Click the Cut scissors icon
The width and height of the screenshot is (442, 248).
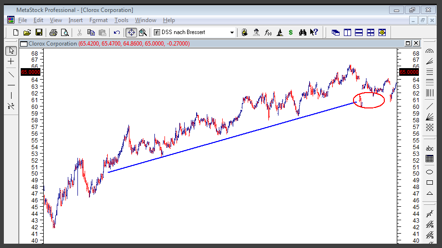(x=79, y=32)
